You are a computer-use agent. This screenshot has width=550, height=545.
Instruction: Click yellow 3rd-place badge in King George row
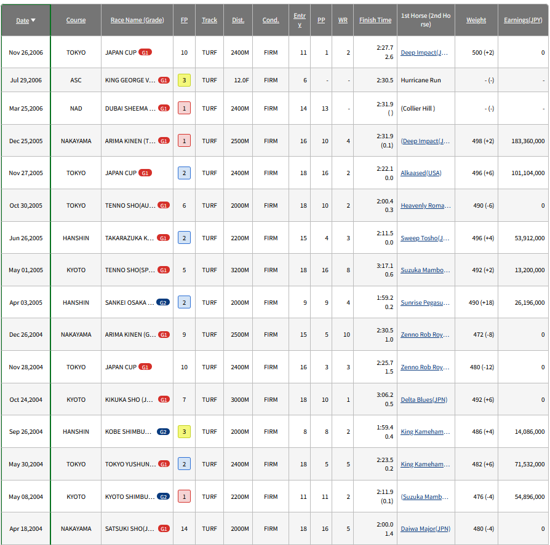pyautogui.click(x=184, y=80)
